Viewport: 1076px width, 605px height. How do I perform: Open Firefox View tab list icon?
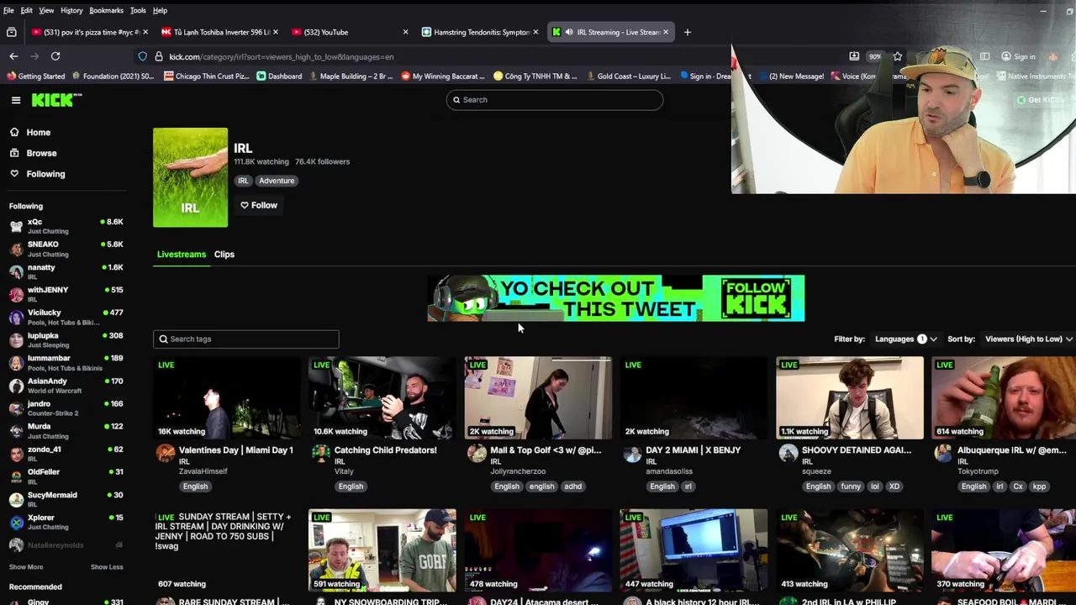coord(11,32)
